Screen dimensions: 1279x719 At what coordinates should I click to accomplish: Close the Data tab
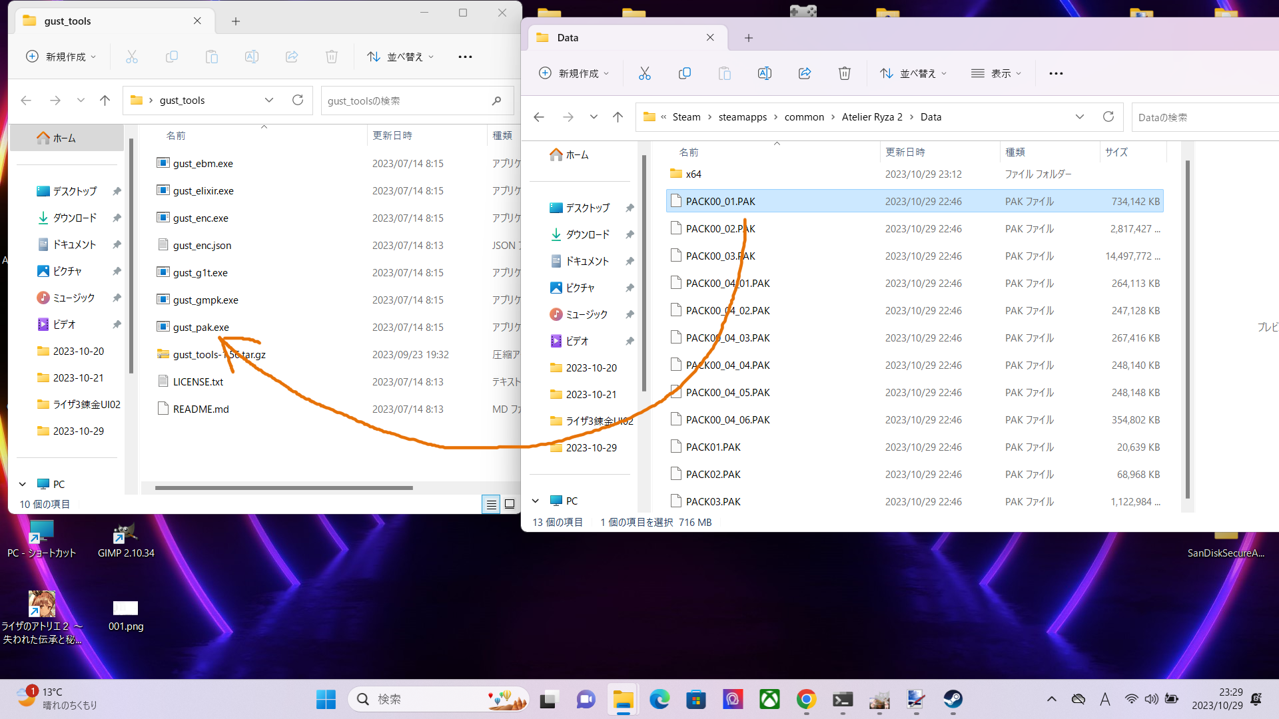point(710,37)
